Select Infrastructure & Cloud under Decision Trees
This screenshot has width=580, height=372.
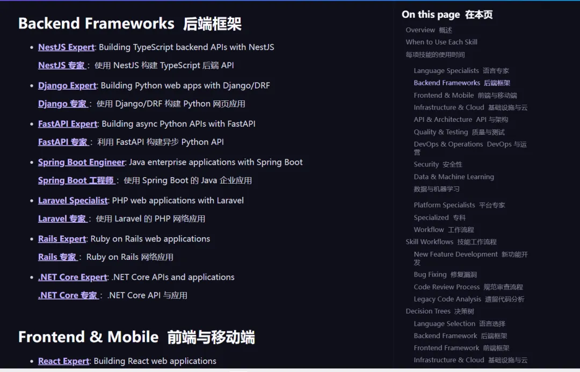click(x=470, y=360)
